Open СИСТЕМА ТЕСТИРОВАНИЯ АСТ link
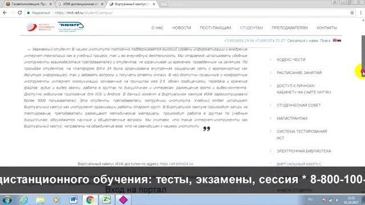This screenshot has width=365, height=205. point(302,134)
